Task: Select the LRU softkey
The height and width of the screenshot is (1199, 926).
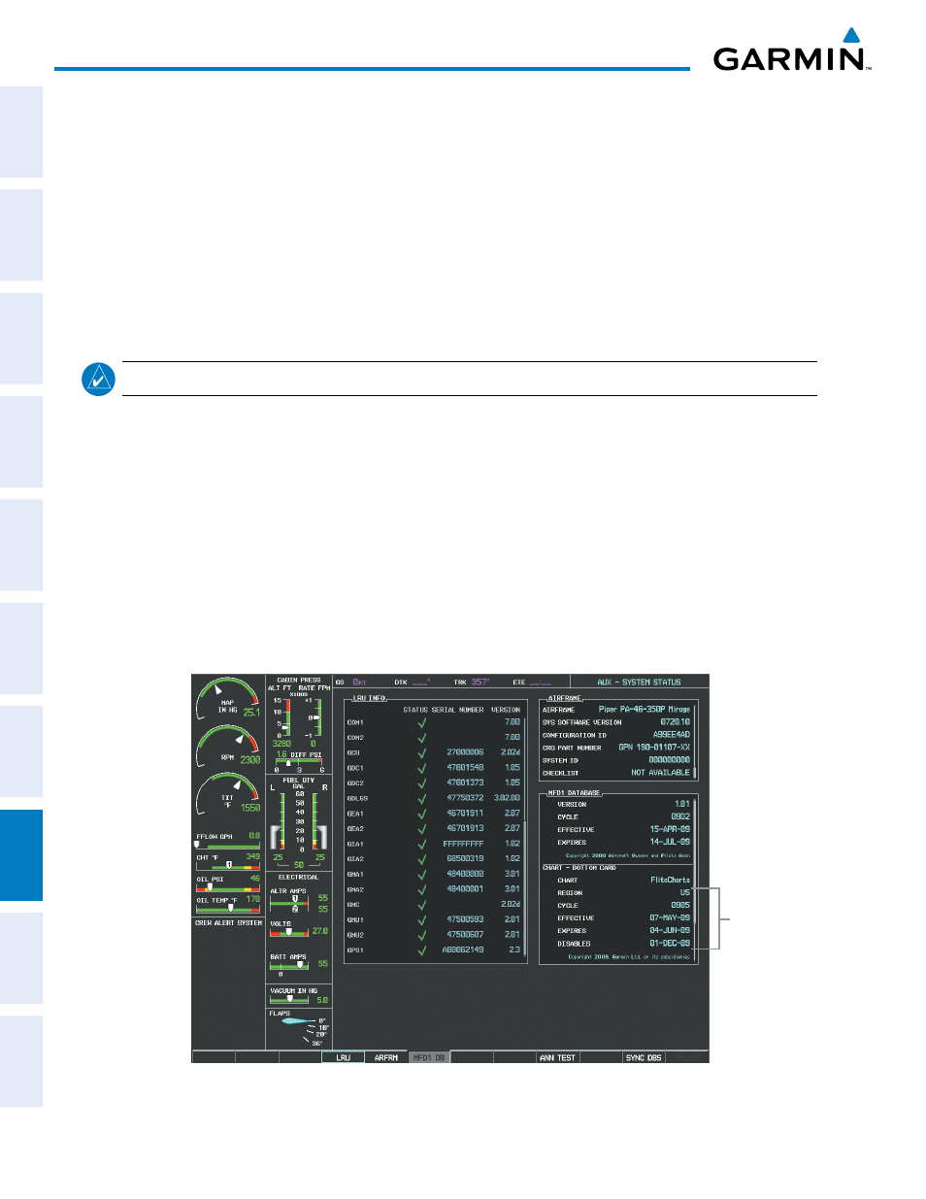Action: (x=343, y=1057)
